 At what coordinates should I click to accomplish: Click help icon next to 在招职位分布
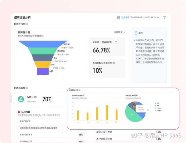click(x=80, y=90)
